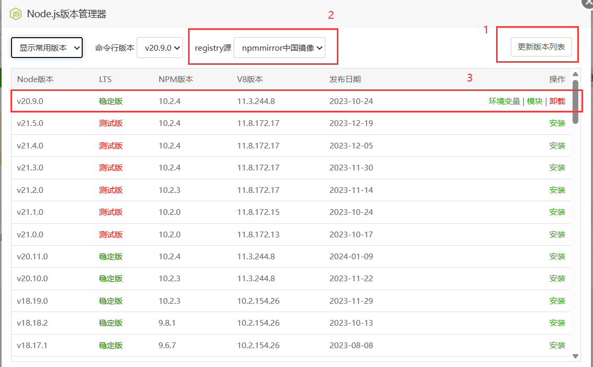This screenshot has width=593, height=367.
Task: Expand the 命令行版本 v20.9.0 dropdown
Action: [159, 48]
